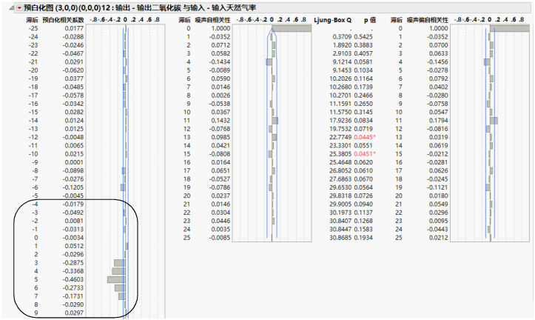Select the lag 0 noise autocorrelation bar of 1.0000

(x=292, y=29)
